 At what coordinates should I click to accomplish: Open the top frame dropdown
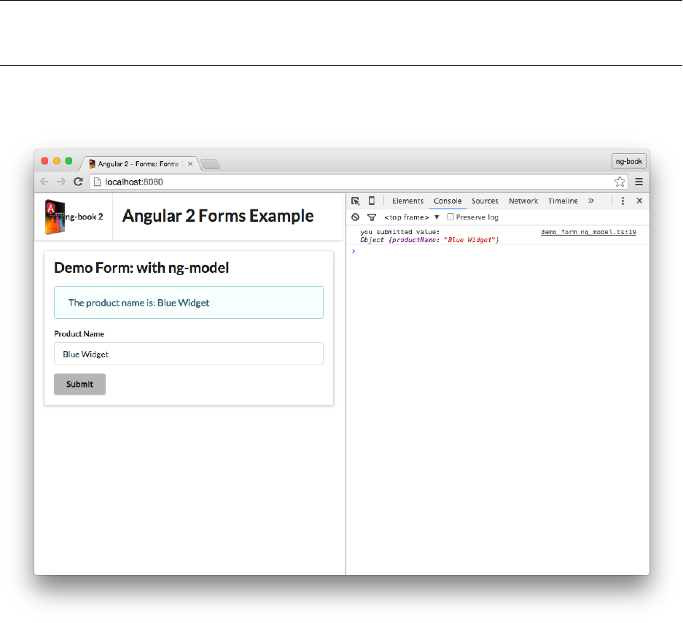click(411, 217)
